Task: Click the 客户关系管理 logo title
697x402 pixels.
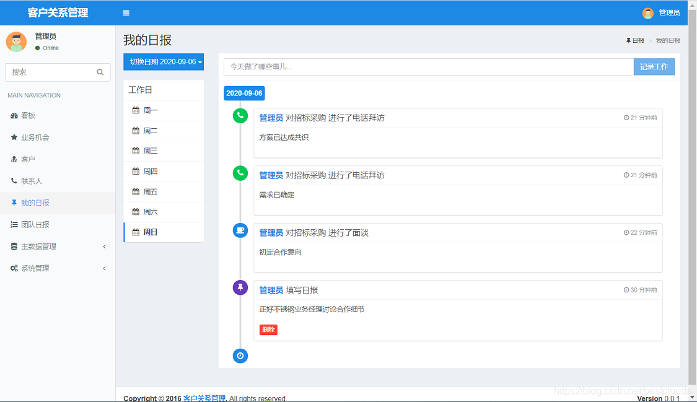Action: pyautogui.click(x=58, y=13)
